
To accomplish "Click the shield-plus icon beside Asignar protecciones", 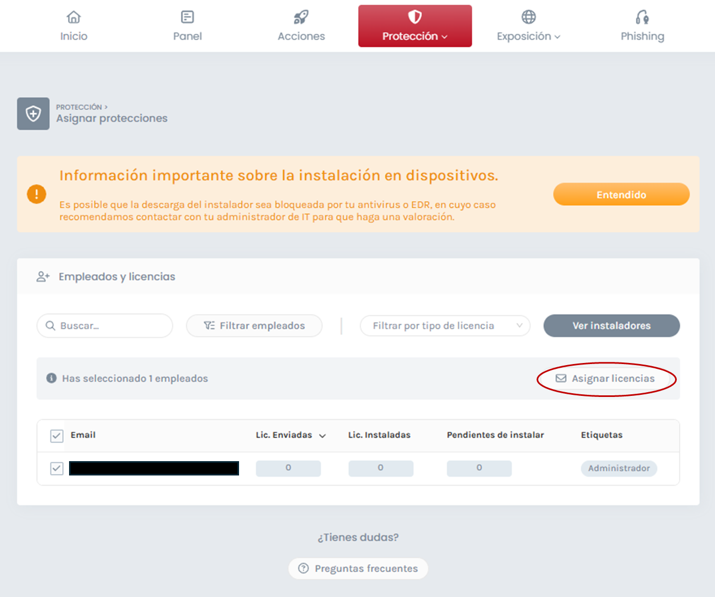I will (33, 114).
